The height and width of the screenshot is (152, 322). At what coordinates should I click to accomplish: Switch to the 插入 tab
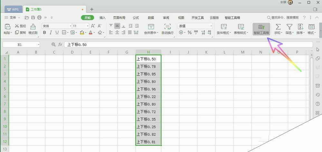102,18
